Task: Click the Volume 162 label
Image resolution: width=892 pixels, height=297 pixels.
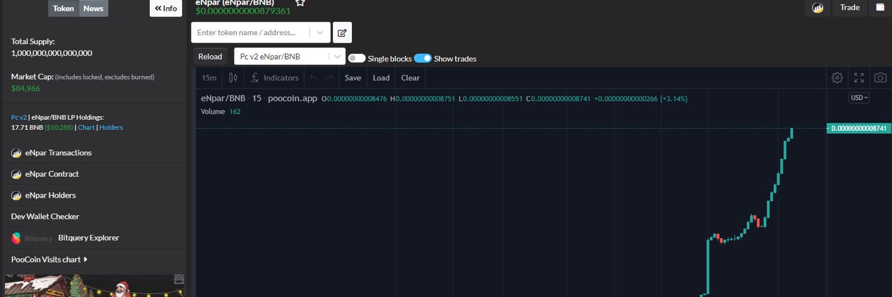Action: click(x=221, y=111)
